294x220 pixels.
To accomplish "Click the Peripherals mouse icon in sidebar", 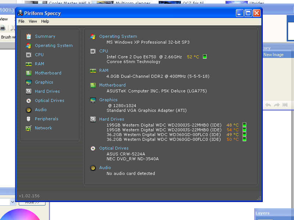I will pyautogui.click(x=29, y=119).
